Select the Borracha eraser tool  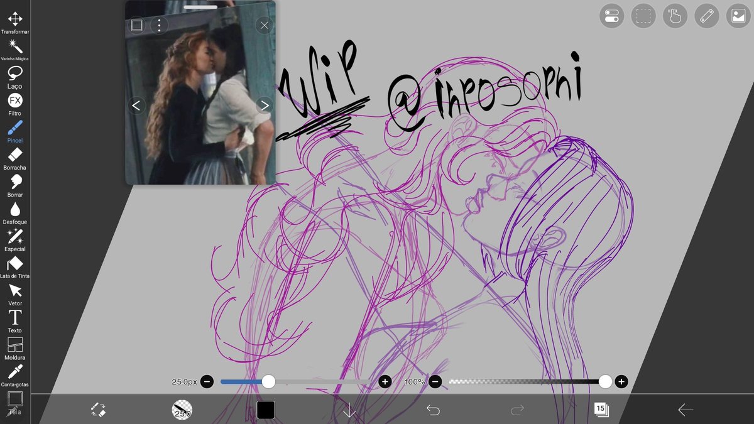[x=15, y=158]
